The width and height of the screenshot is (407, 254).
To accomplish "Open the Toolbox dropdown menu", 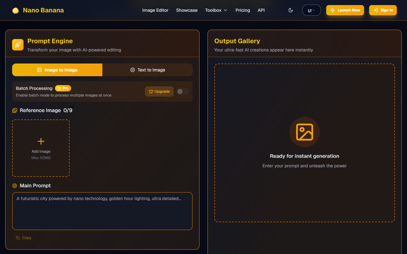I will 216,10.
